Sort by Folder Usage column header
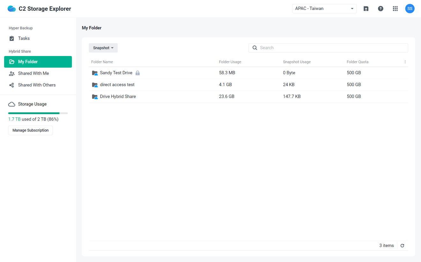 coord(230,62)
